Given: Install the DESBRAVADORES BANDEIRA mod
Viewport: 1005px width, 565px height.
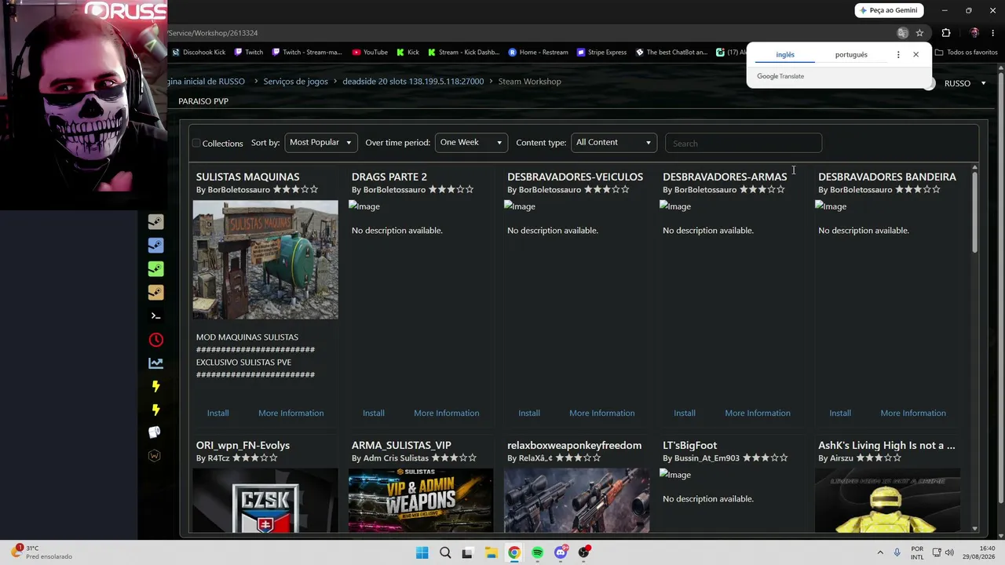Looking at the screenshot, I should [x=839, y=413].
